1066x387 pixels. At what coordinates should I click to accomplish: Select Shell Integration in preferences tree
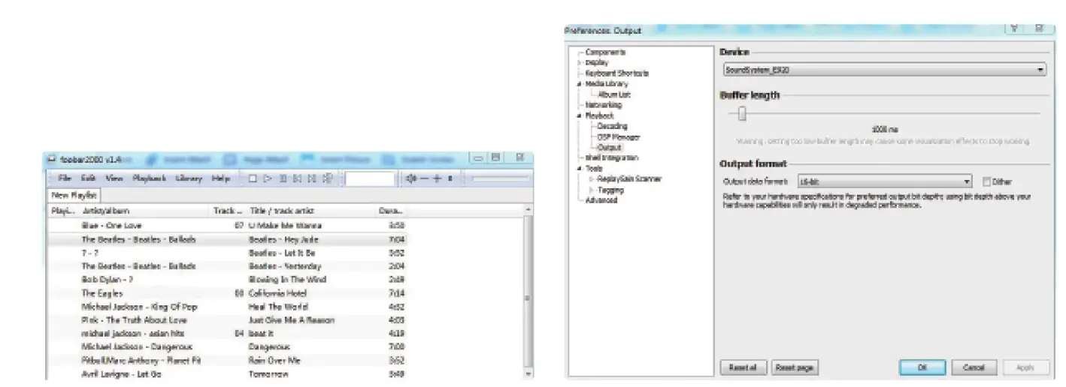tap(611, 158)
